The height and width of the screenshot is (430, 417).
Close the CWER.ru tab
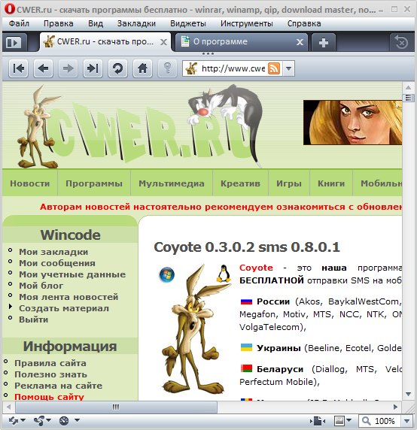click(x=163, y=42)
